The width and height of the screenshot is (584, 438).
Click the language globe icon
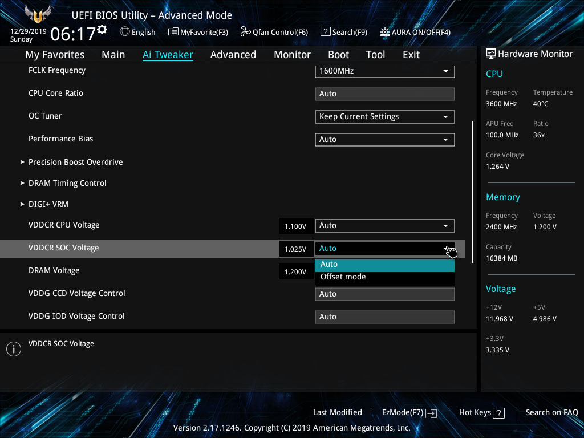point(125,32)
